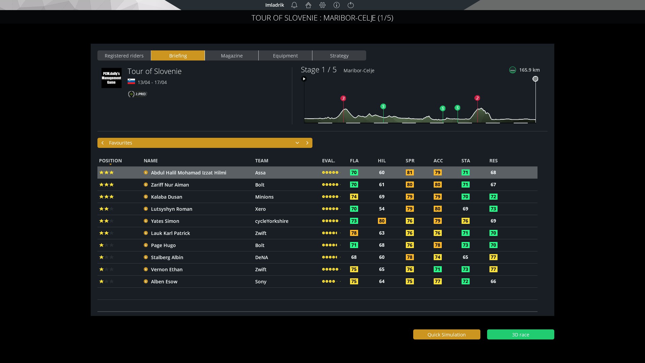The height and width of the screenshot is (363, 645).
Task: Expand the Favourites dropdown arrow
Action: pyautogui.click(x=297, y=143)
